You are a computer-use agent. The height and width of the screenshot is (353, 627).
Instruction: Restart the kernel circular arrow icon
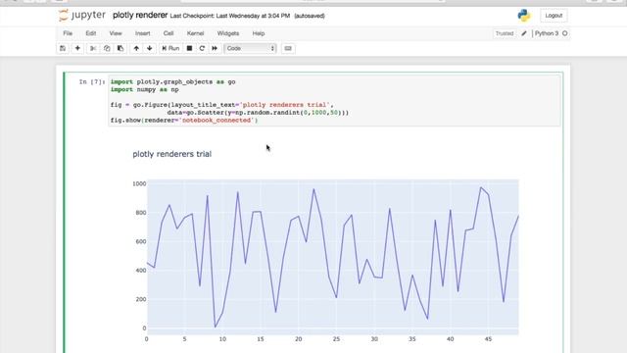[x=202, y=48]
